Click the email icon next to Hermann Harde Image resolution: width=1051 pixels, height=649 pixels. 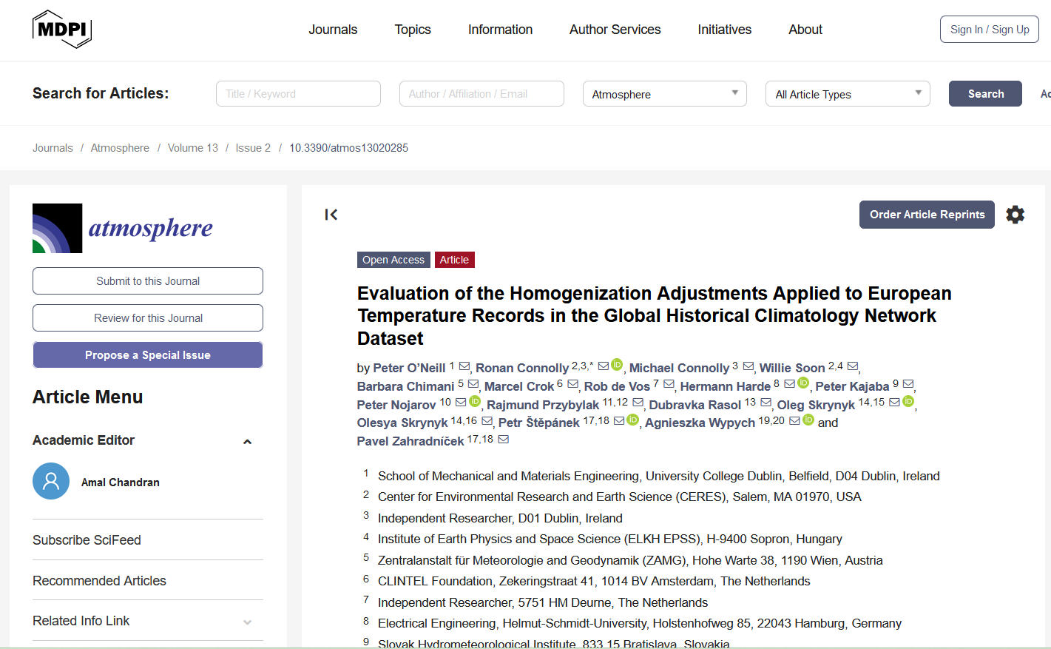[x=789, y=384]
